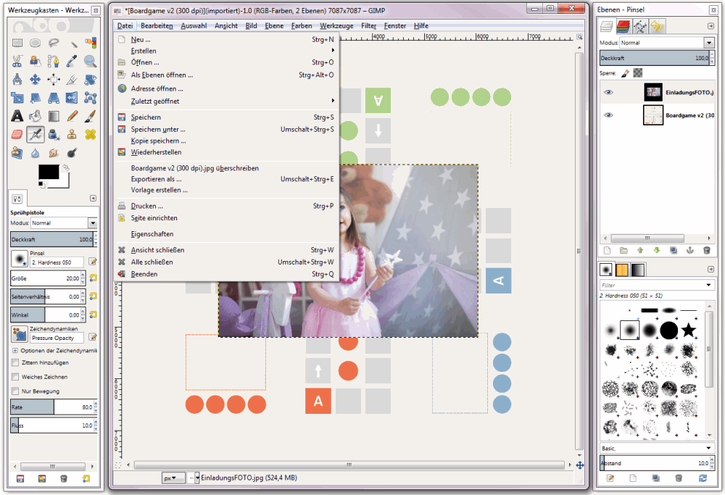Click the black foreground color swatch
This screenshot has height=495, width=725.
[x=49, y=172]
